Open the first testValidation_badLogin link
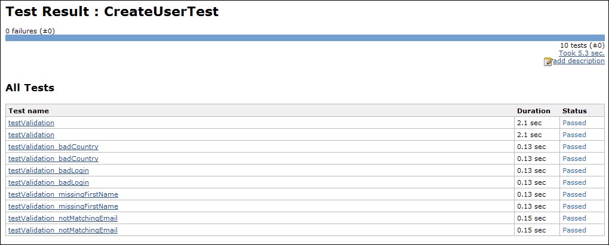The image size is (609, 245). (x=48, y=170)
